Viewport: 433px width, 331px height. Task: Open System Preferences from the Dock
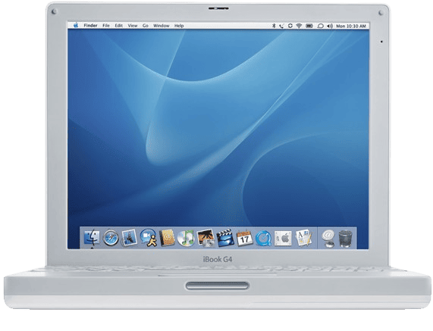pyautogui.click(x=283, y=238)
